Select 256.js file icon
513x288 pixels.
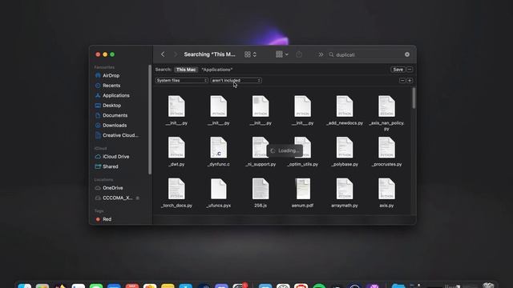coord(261,189)
